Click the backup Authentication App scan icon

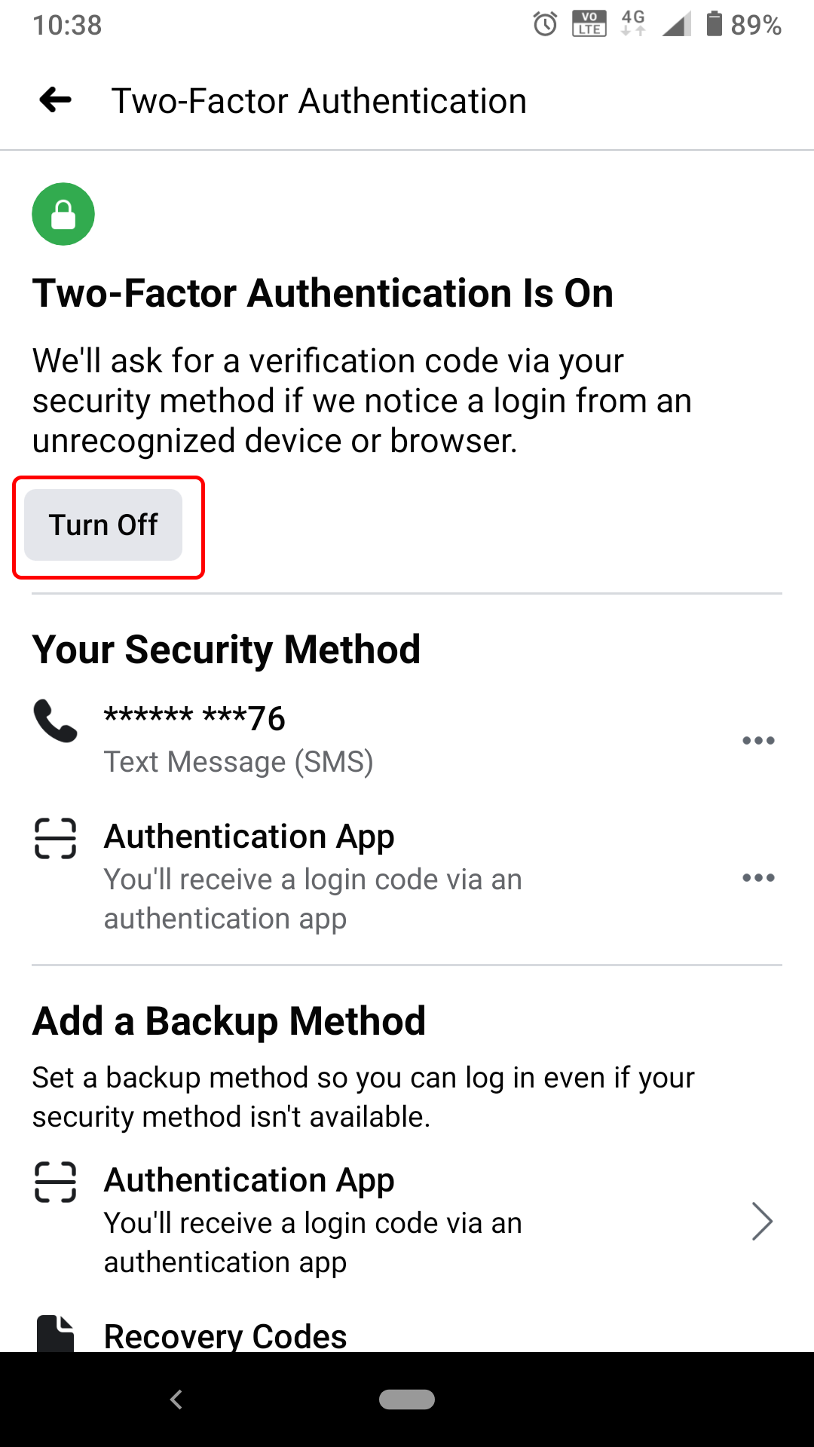(55, 1180)
